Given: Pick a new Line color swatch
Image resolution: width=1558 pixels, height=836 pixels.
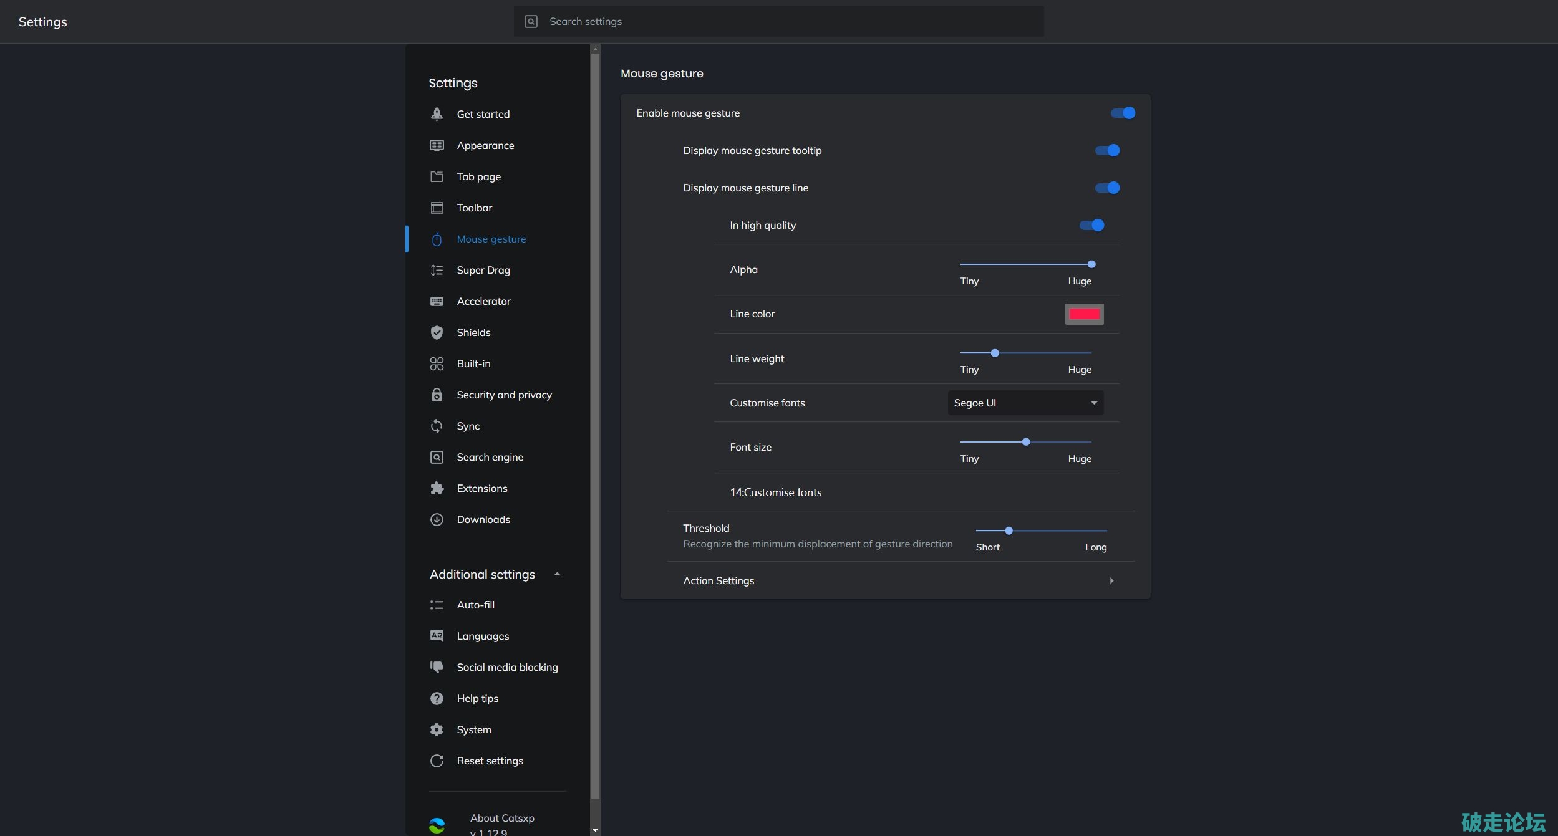Looking at the screenshot, I should point(1084,314).
